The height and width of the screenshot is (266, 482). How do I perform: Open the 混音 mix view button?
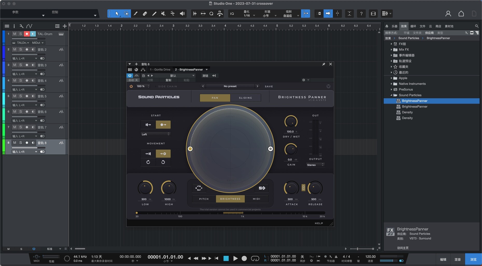coord(458,259)
